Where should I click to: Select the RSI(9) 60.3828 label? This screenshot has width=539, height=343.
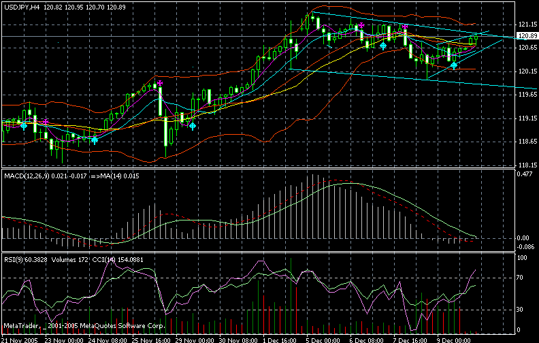(x=26, y=260)
